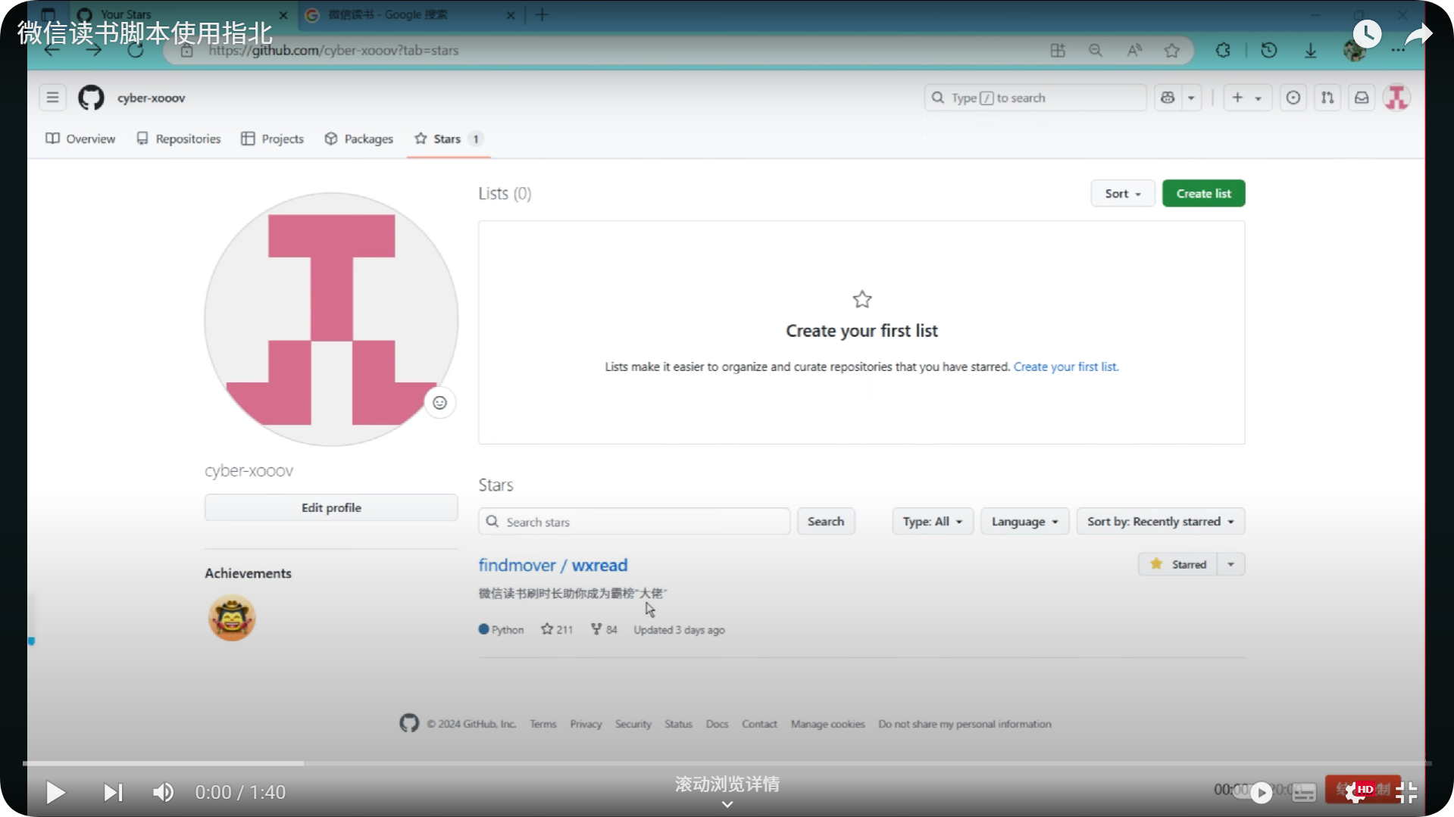Open the Terms footer link
The image size is (1454, 817).
(543, 725)
